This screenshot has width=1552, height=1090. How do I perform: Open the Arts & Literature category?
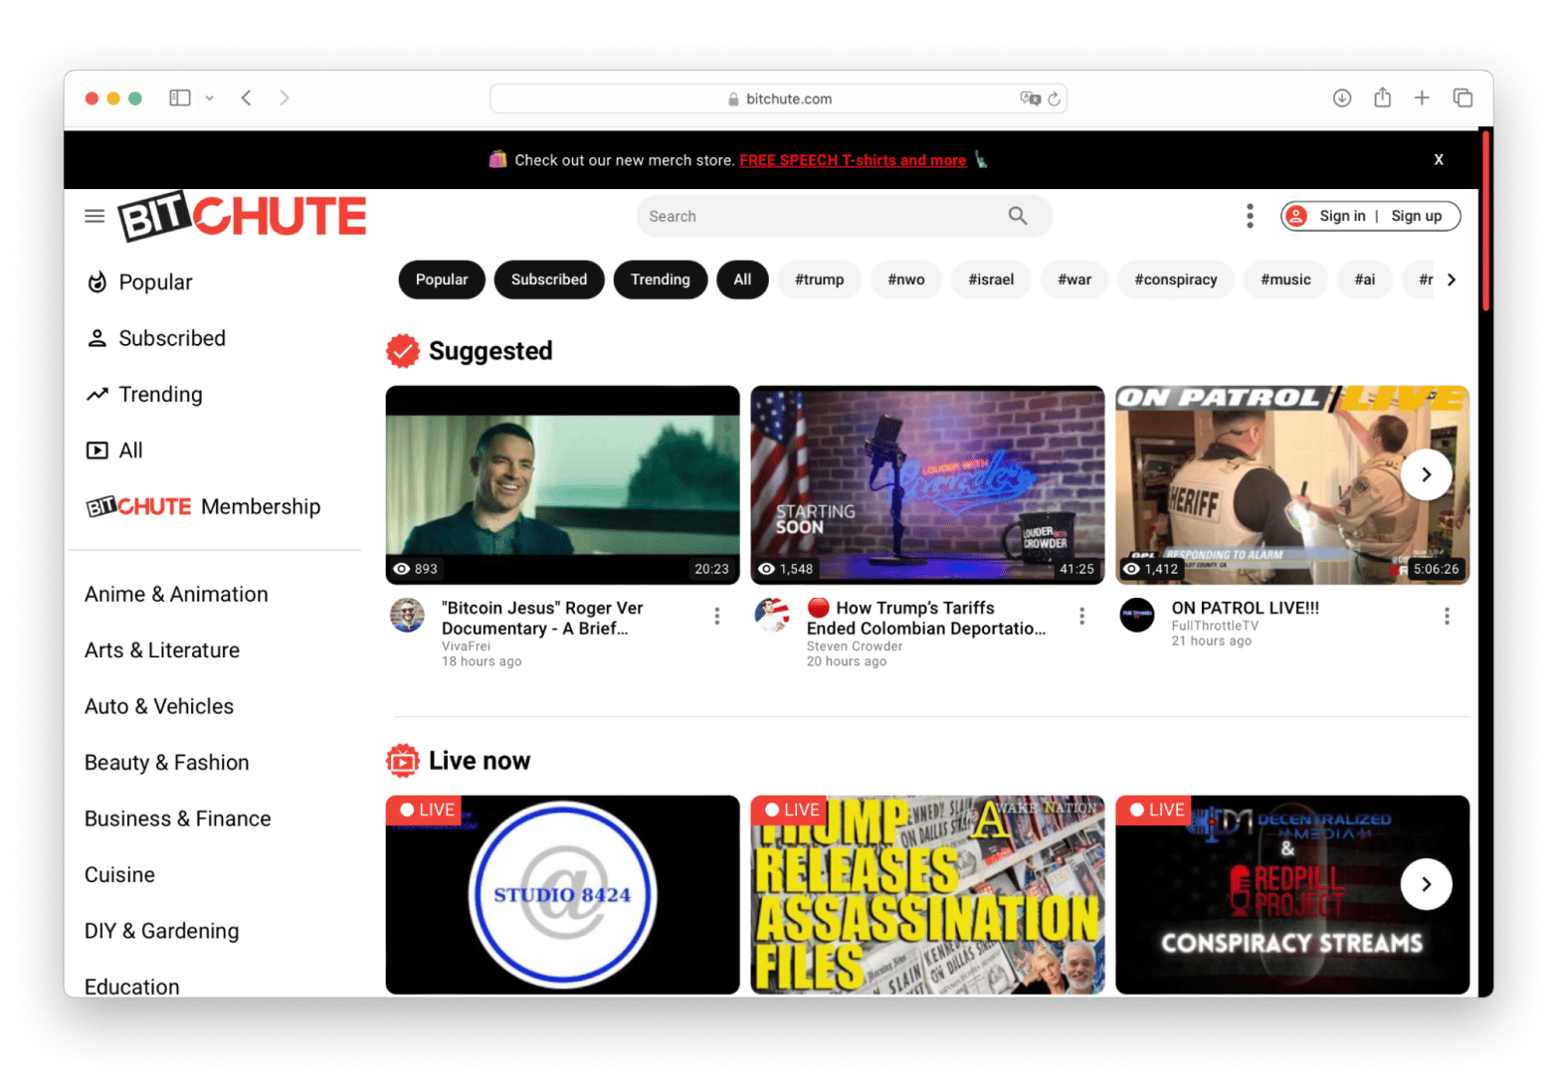[x=162, y=650]
